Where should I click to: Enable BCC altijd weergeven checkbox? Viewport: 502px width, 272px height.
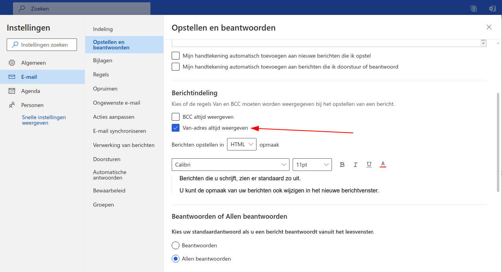(x=176, y=117)
